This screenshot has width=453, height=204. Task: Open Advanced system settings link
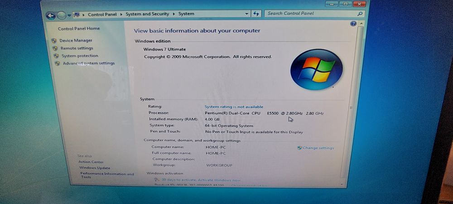click(x=89, y=63)
